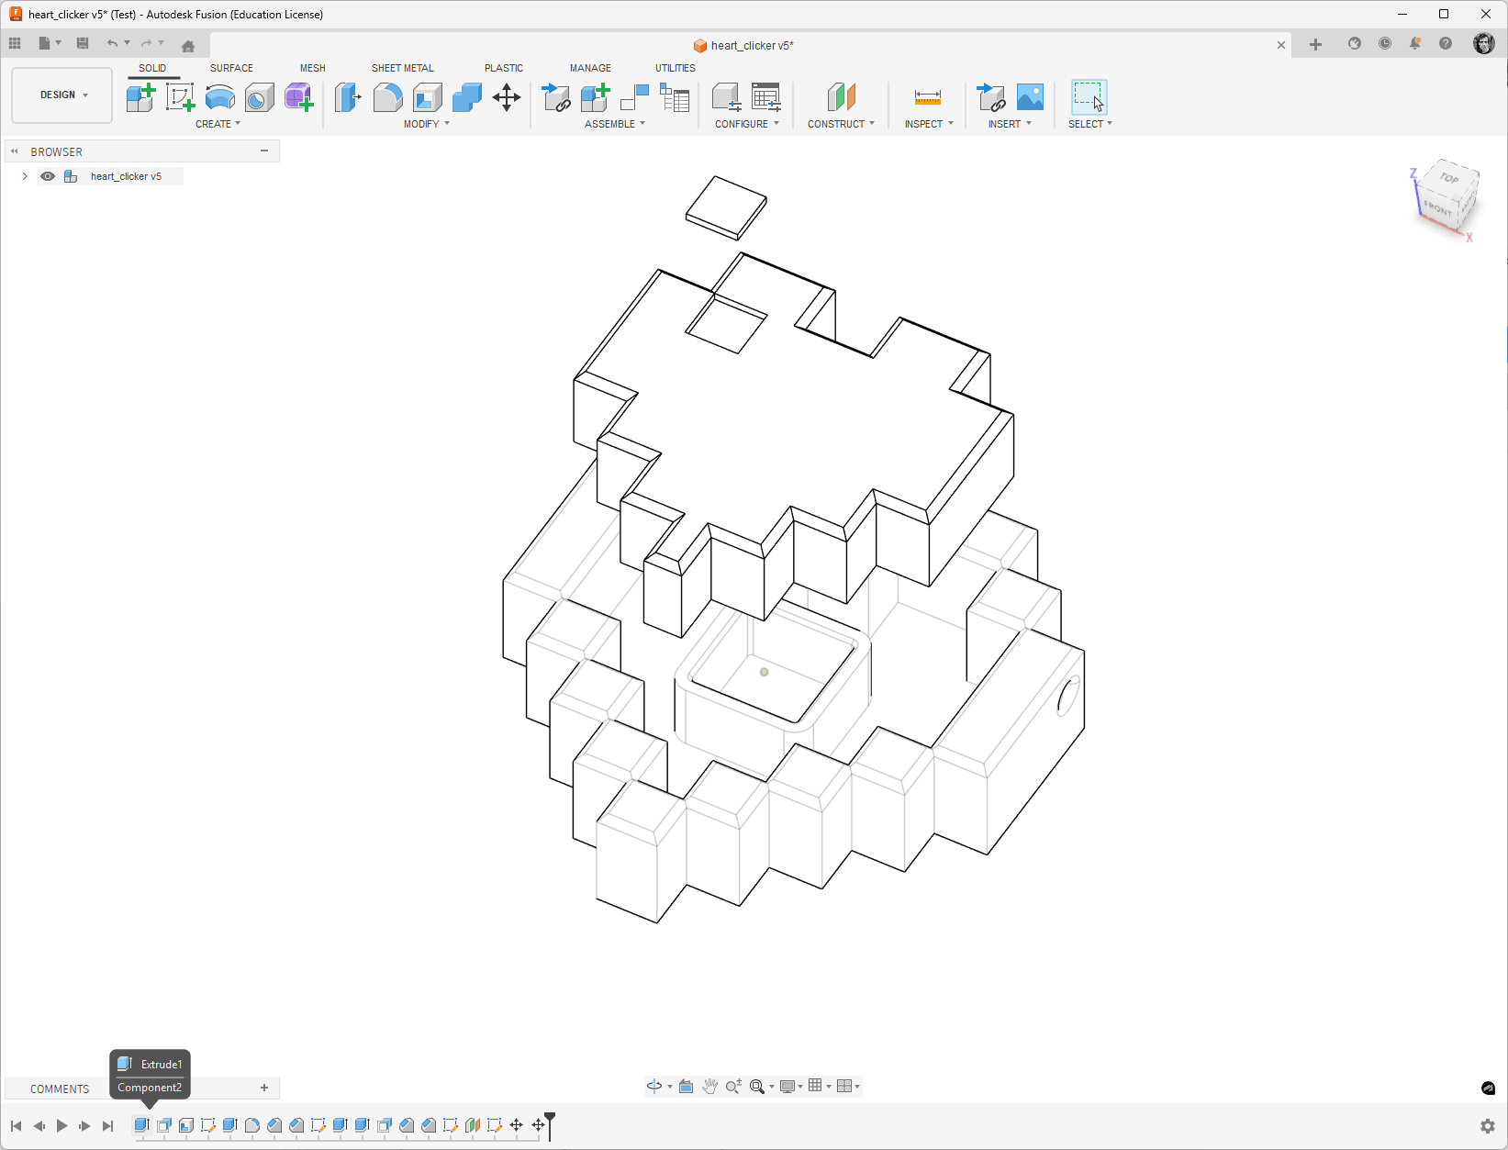Jump to the timeline beginning

coord(16,1125)
